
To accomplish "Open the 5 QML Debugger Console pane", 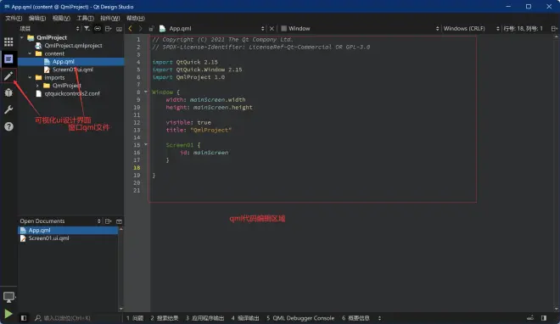I will click(x=300, y=318).
